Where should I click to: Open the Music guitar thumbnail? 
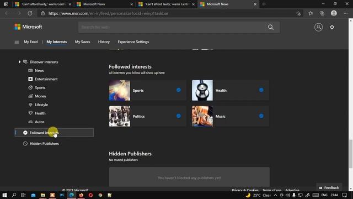202,116
